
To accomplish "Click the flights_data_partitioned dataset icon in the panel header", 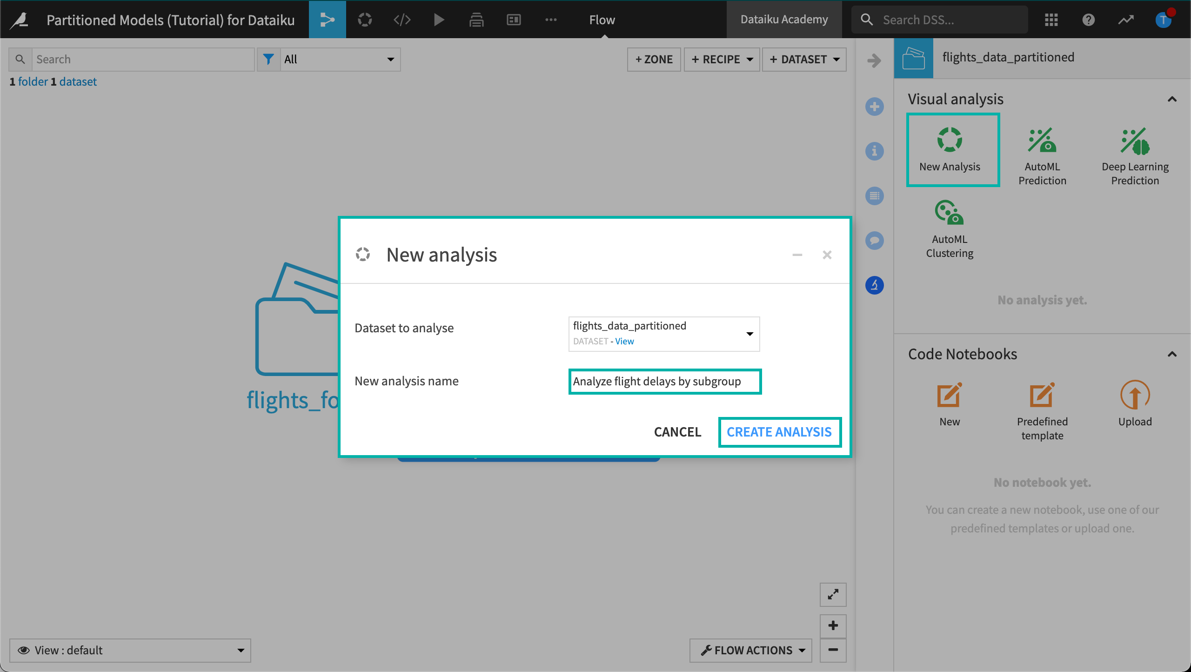I will coord(913,58).
